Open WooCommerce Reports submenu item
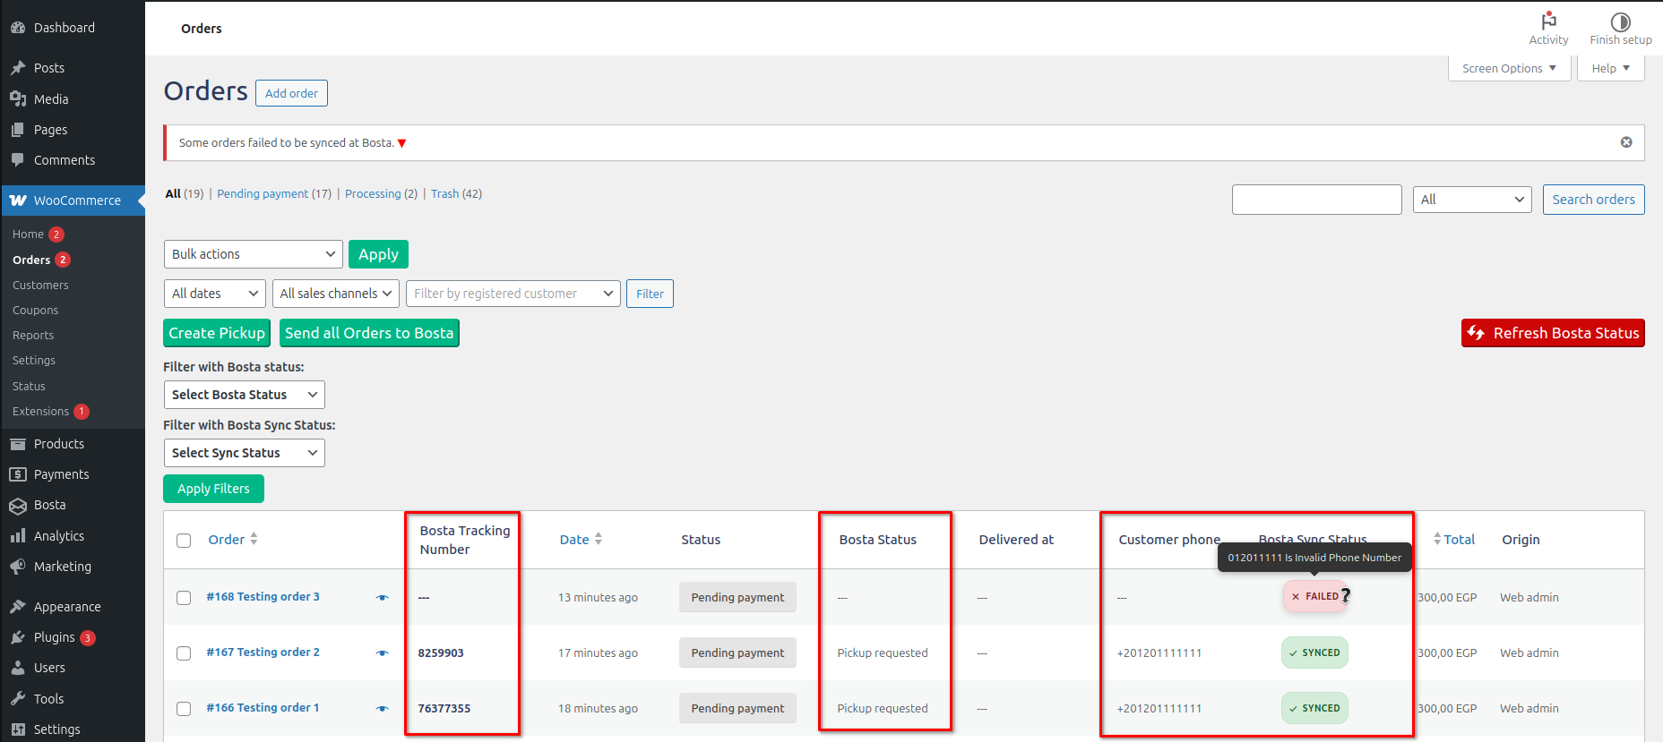Image resolution: width=1663 pixels, height=742 pixels. pos(33,336)
